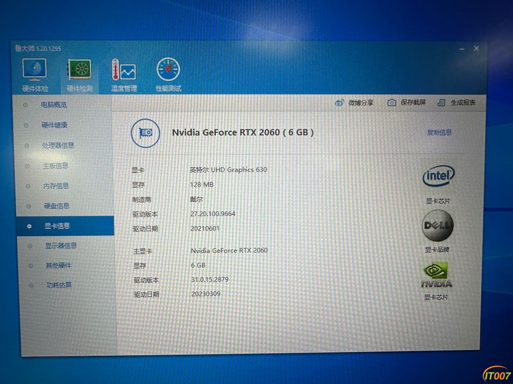Open the 硬件体检 hardware checkup icon
This screenshot has height=384, width=513.
click(35, 70)
